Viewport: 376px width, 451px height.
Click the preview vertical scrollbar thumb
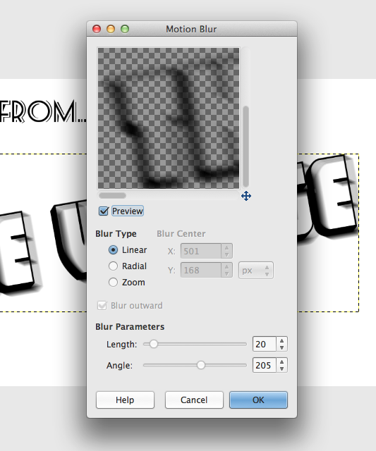click(245, 147)
